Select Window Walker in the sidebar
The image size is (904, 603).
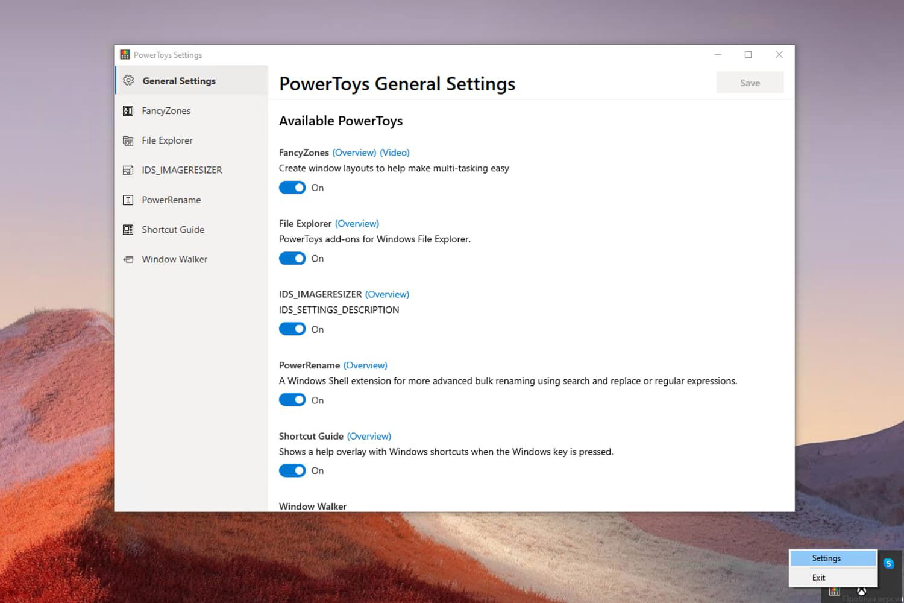[x=174, y=259]
